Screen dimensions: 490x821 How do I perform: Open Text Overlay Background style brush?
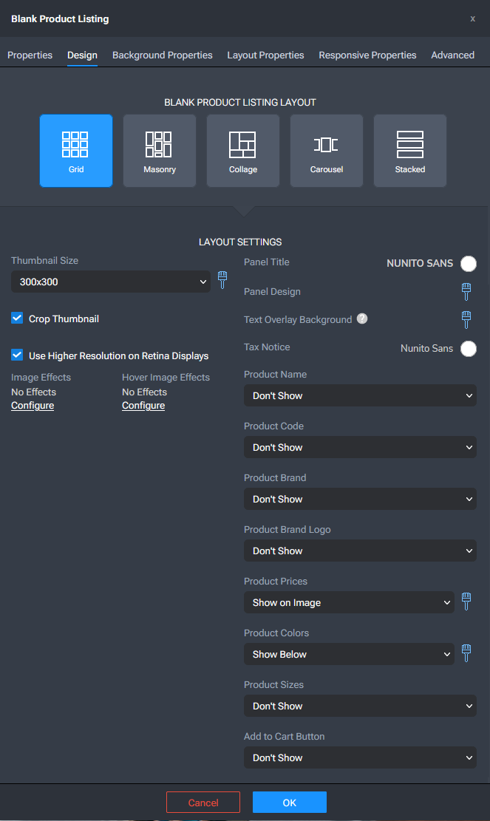click(466, 319)
